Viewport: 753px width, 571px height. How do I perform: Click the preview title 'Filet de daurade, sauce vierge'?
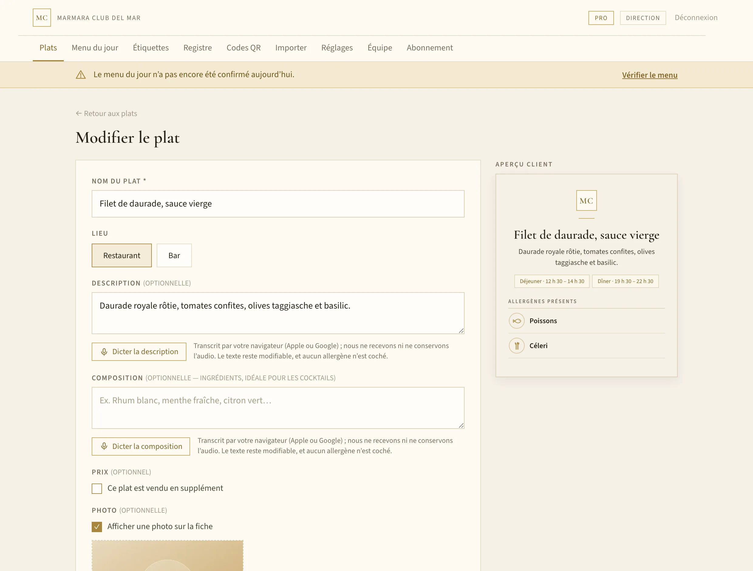(x=587, y=235)
